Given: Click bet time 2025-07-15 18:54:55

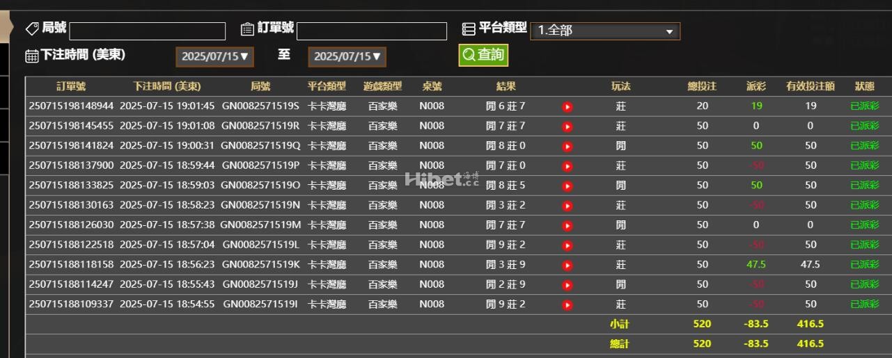Looking at the screenshot, I should coord(167,304).
